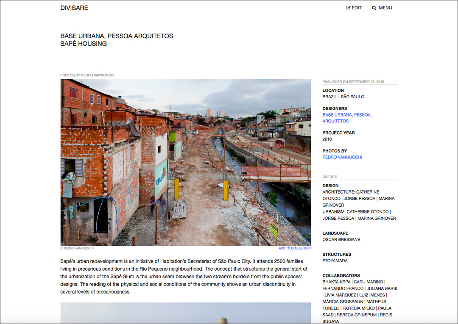Click ADD TO COLLECTION under the photo
The width and height of the screenshot is (458, 324).
click(294, 248)
